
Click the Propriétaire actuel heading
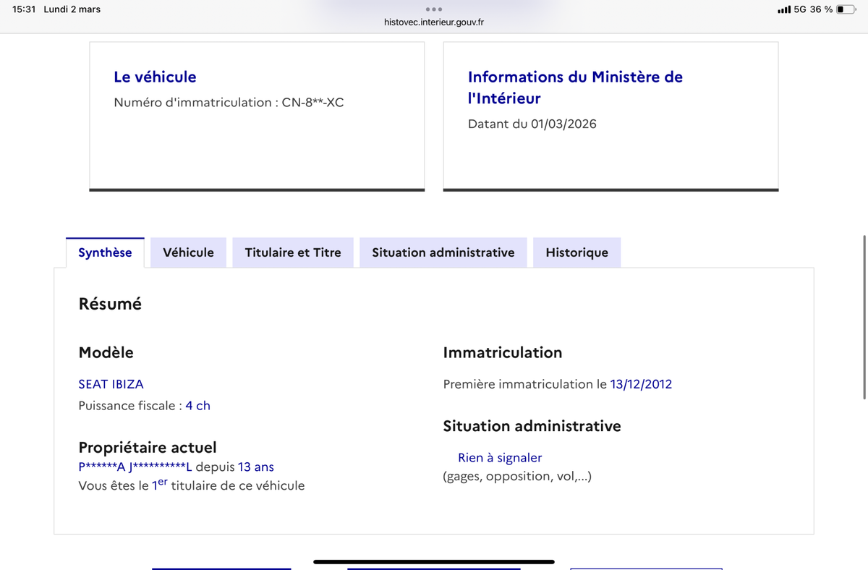tap(148, 448)
